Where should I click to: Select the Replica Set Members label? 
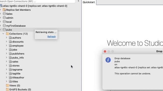tap(18, 10)
